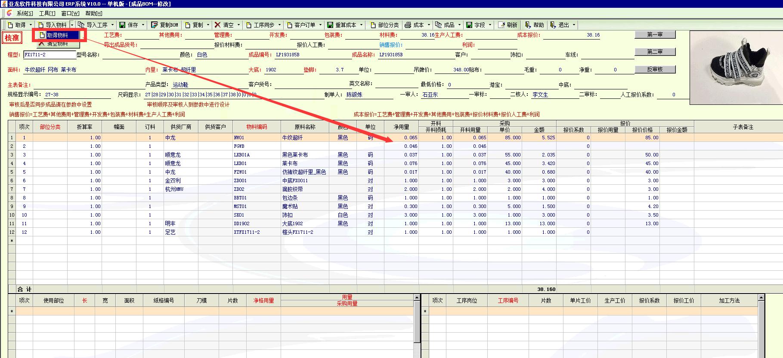Open the 退出 dropdown arrow
Viewport: 783px width, 358px height.
tap(574, 25)
